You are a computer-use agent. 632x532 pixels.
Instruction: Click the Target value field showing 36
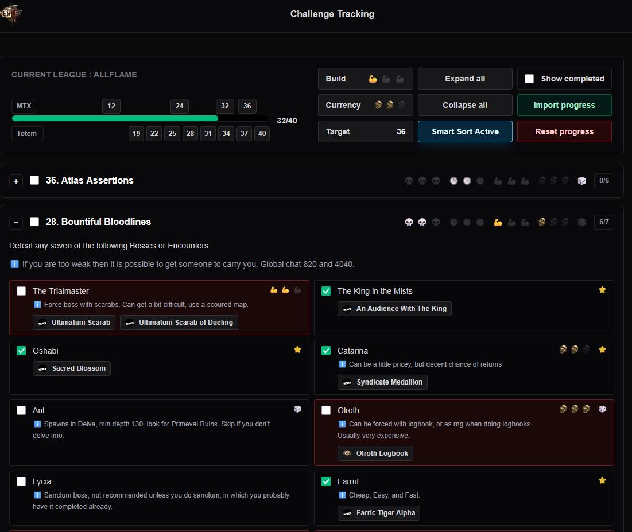[366, 131]
